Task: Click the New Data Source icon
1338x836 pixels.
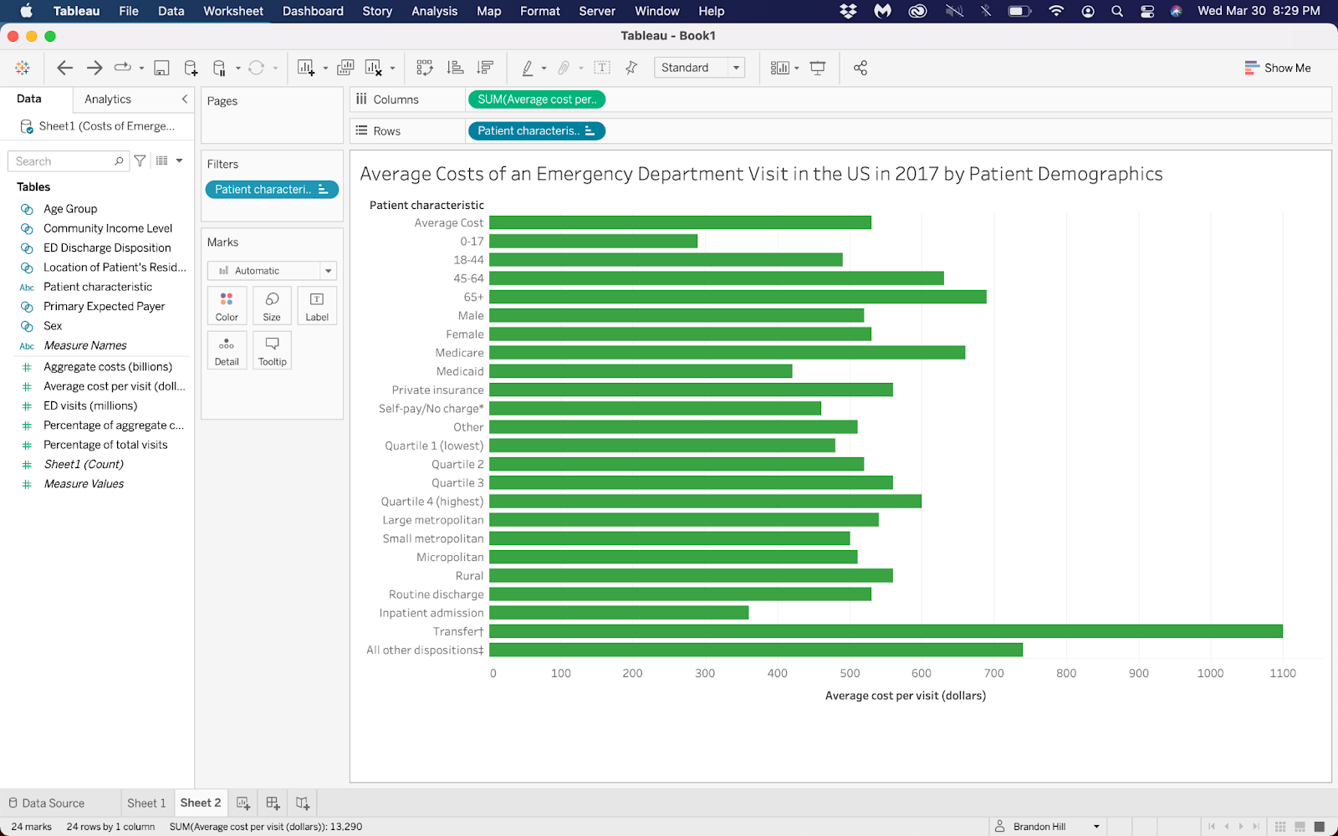Action: click(191, 68)
